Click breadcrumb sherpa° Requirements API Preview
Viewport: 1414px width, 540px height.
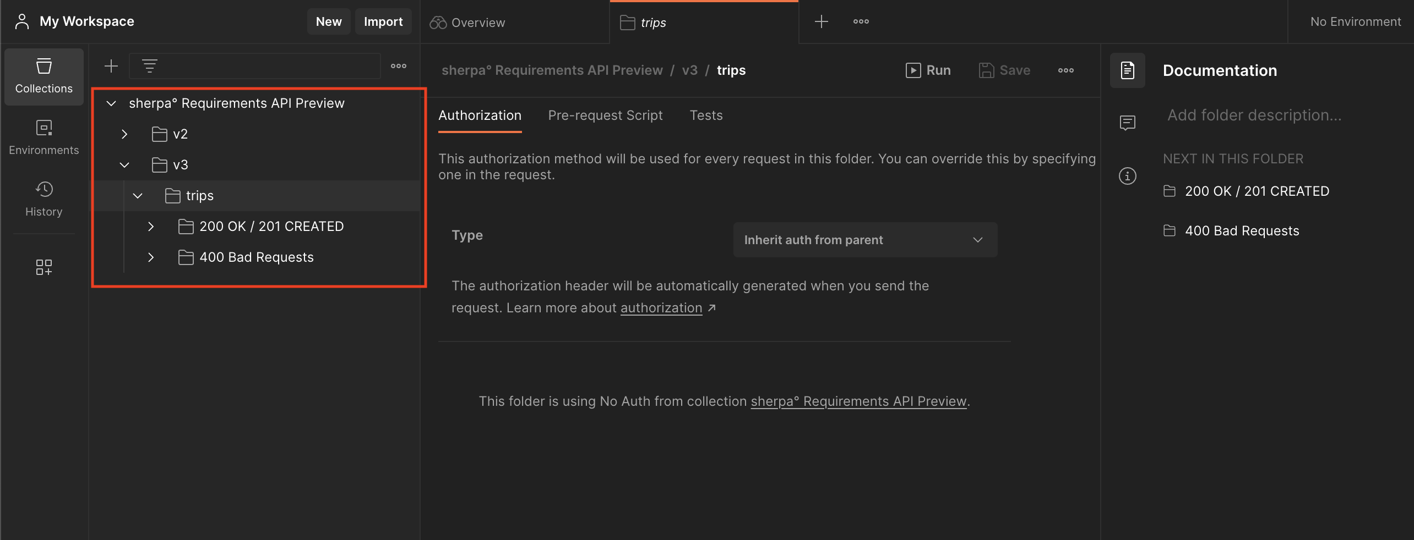[552, 70]
